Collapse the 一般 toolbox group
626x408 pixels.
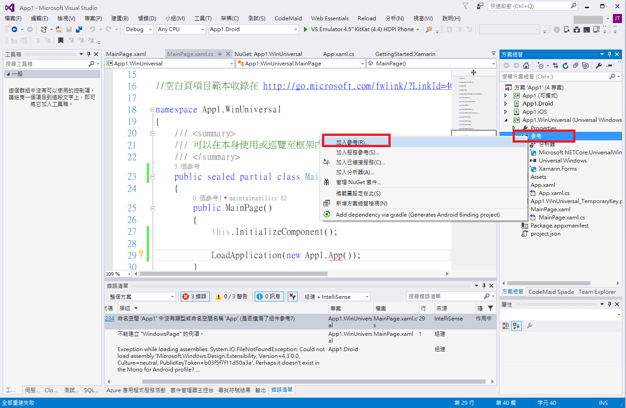click(x=8, y=74)
